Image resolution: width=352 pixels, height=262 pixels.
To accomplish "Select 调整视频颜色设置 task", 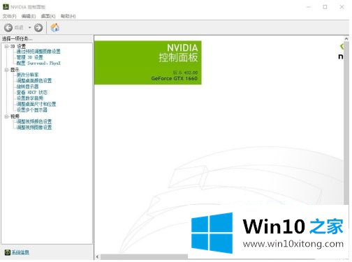I will [x=34, y=121].
